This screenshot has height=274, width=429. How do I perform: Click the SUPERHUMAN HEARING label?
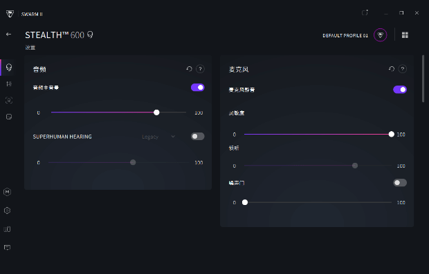click(x=62, y=137)
